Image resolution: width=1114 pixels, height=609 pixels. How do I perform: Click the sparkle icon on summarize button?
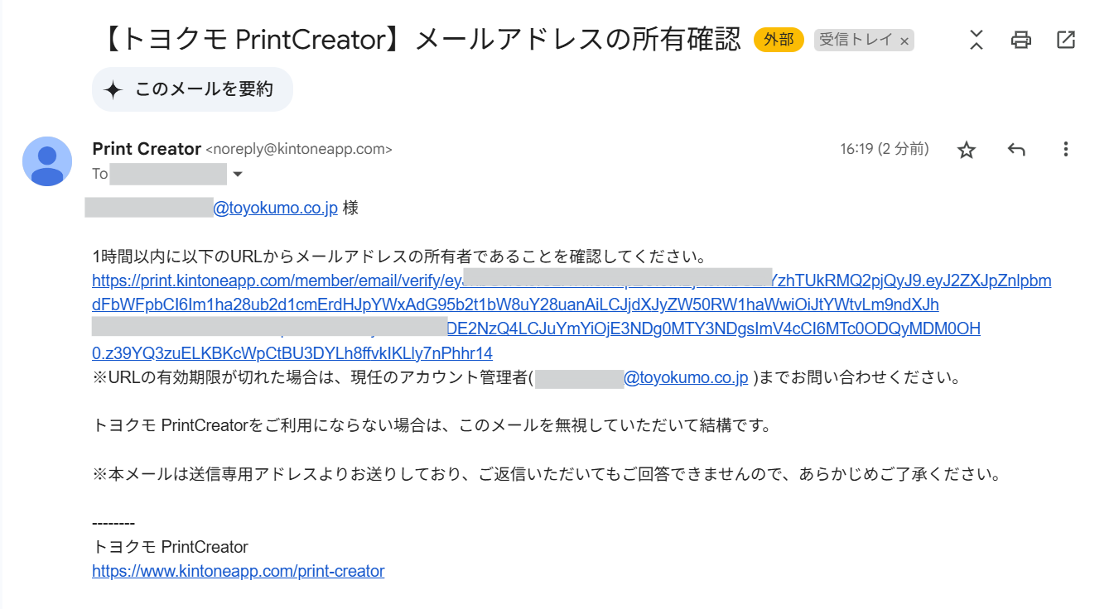(114, 89)
